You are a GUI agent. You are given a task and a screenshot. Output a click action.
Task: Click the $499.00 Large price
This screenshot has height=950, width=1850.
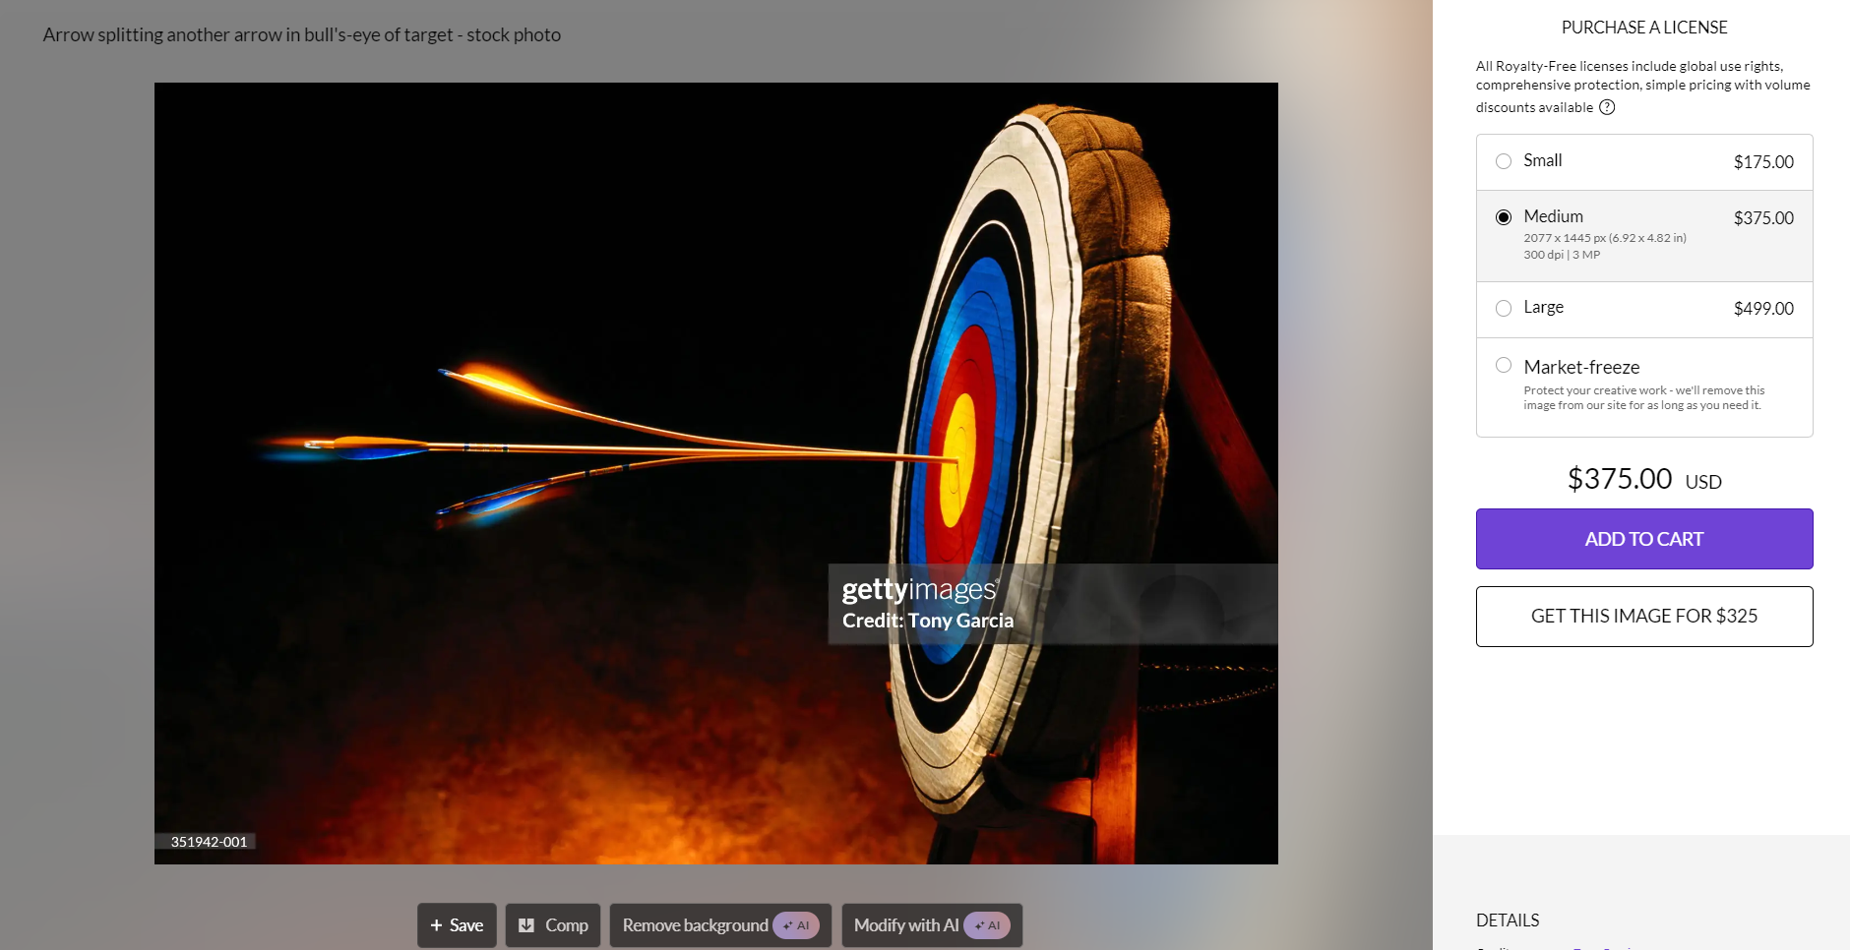point(1762,309)
